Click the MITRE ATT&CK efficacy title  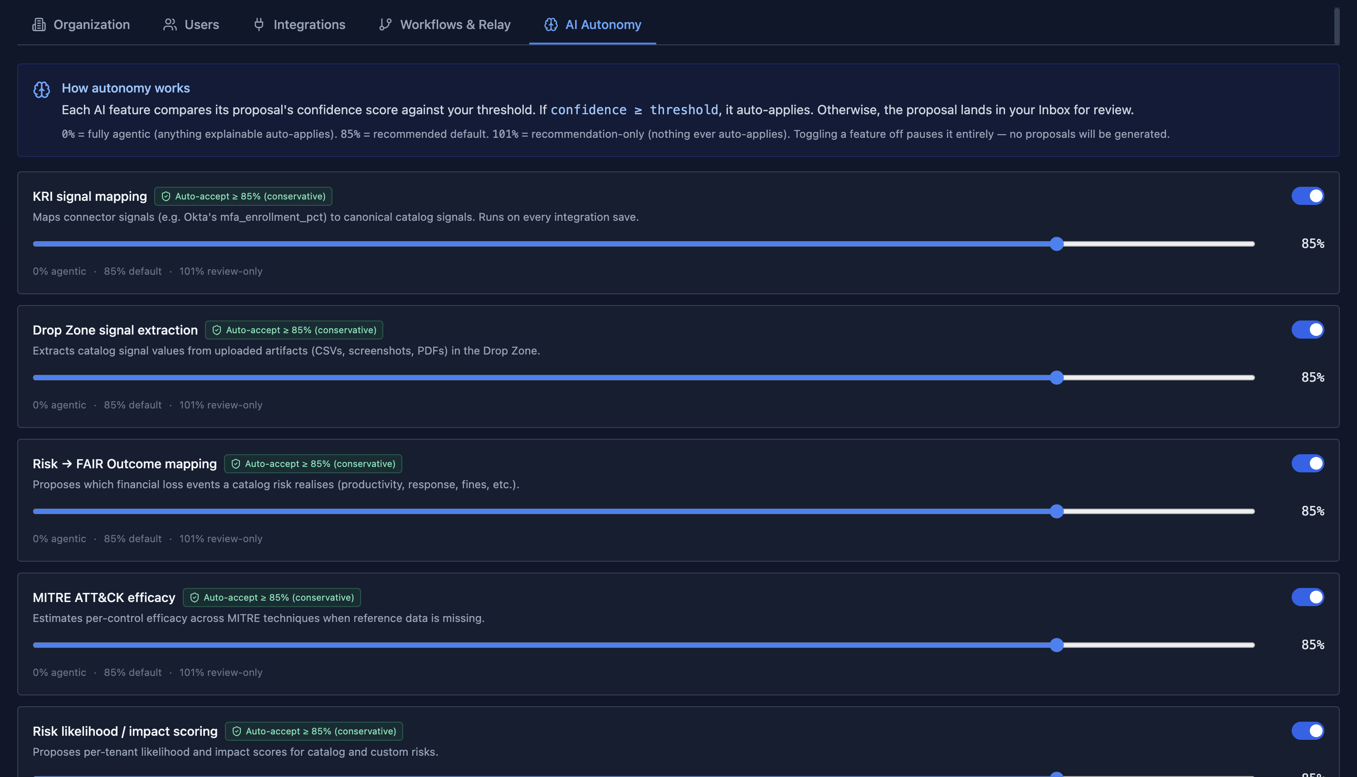click(104, 597)
